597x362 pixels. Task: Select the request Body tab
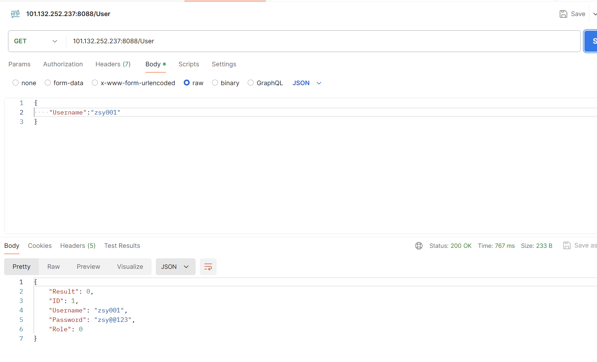pos(155,64)
